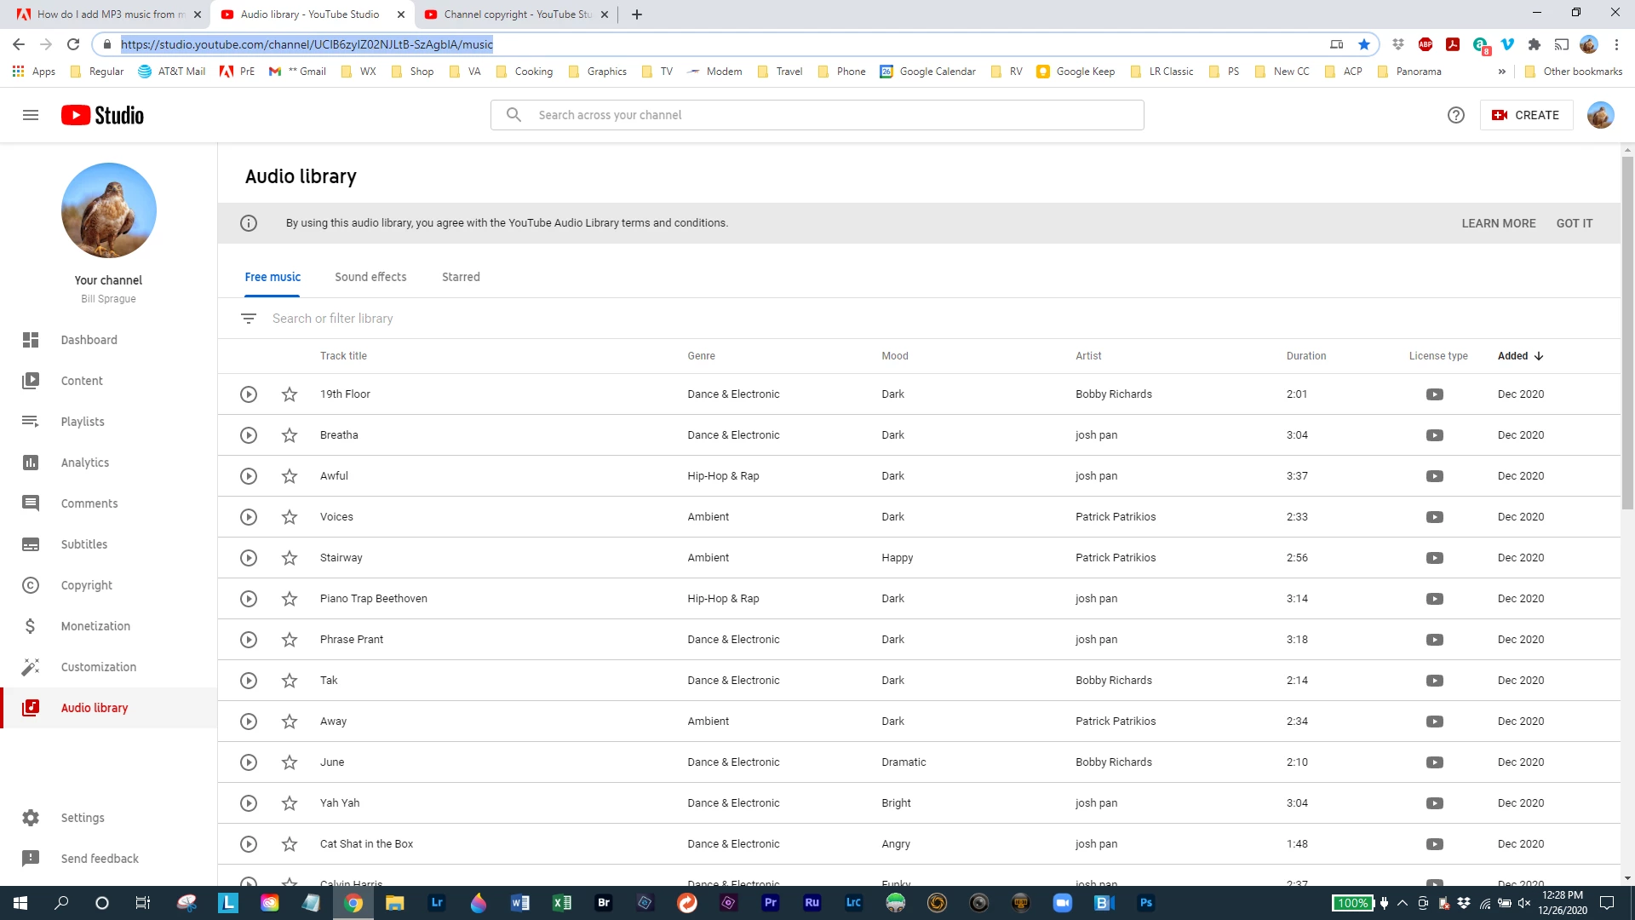Open Customization from the sidebar
The image size is (1635, 920).
98,667
